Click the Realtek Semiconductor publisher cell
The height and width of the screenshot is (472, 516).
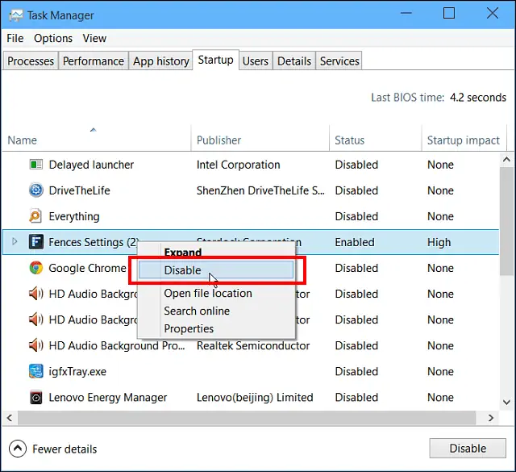pos(253,345)
